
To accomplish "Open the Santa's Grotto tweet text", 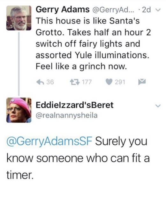I will point(93,44).
